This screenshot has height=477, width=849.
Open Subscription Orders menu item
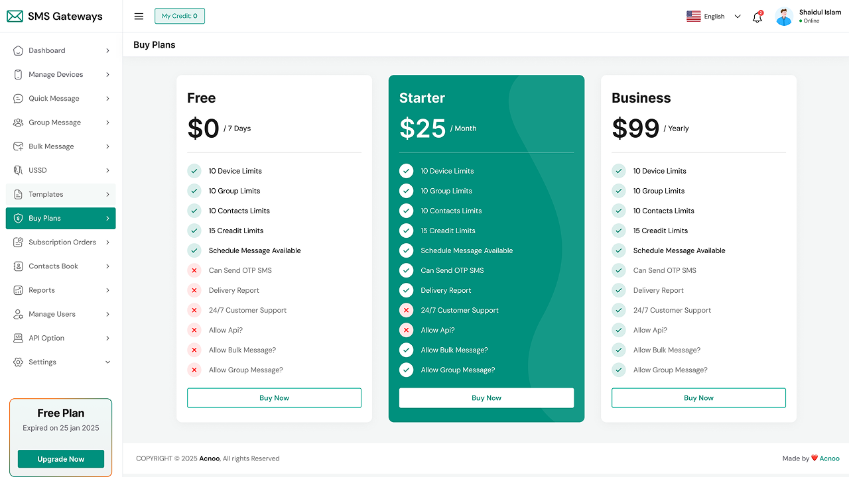point(61,242)
